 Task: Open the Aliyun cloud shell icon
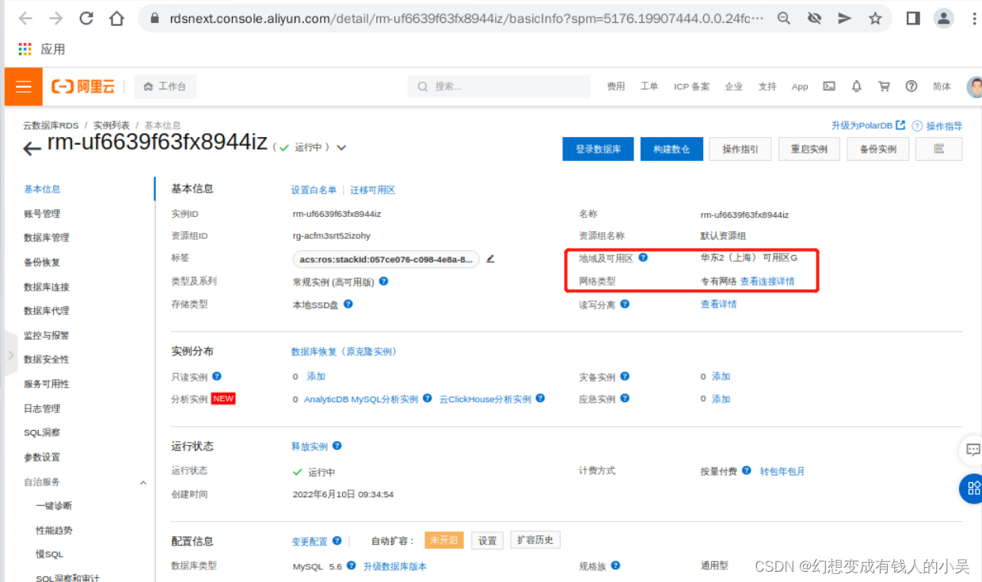[828, 86]
